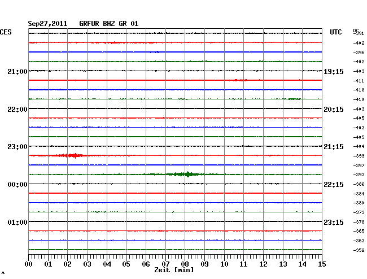The height and width of the screenshot is (279, 367).
Task: Select the DC offset value -411
Action: [x=359, y=81]
